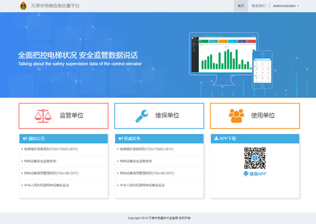Click the Android icon beside 维保APP
Viewport: 316px width, 224px height.
coord(246,173)
